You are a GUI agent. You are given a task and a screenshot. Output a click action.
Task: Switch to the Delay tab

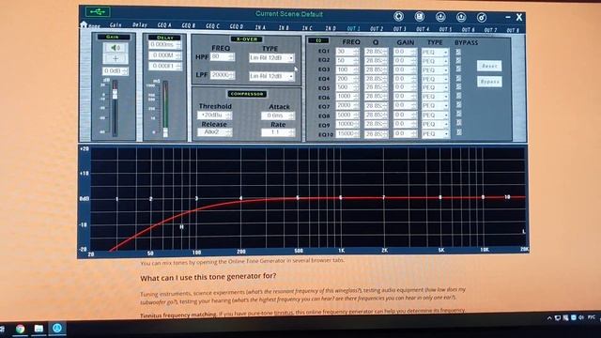click(x=140, y=25)
